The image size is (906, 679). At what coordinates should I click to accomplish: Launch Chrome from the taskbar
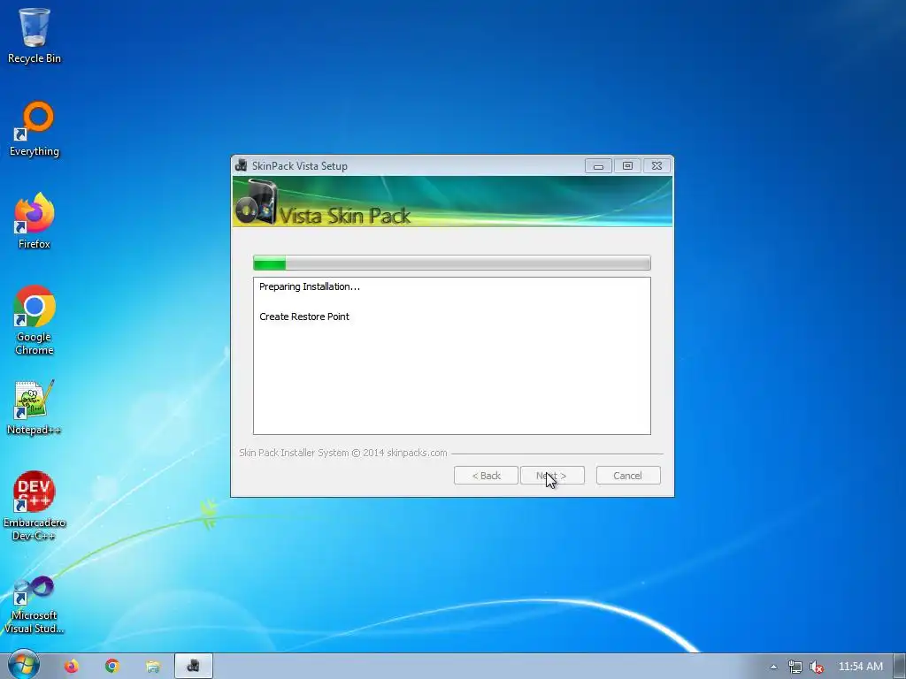(112, 667)
